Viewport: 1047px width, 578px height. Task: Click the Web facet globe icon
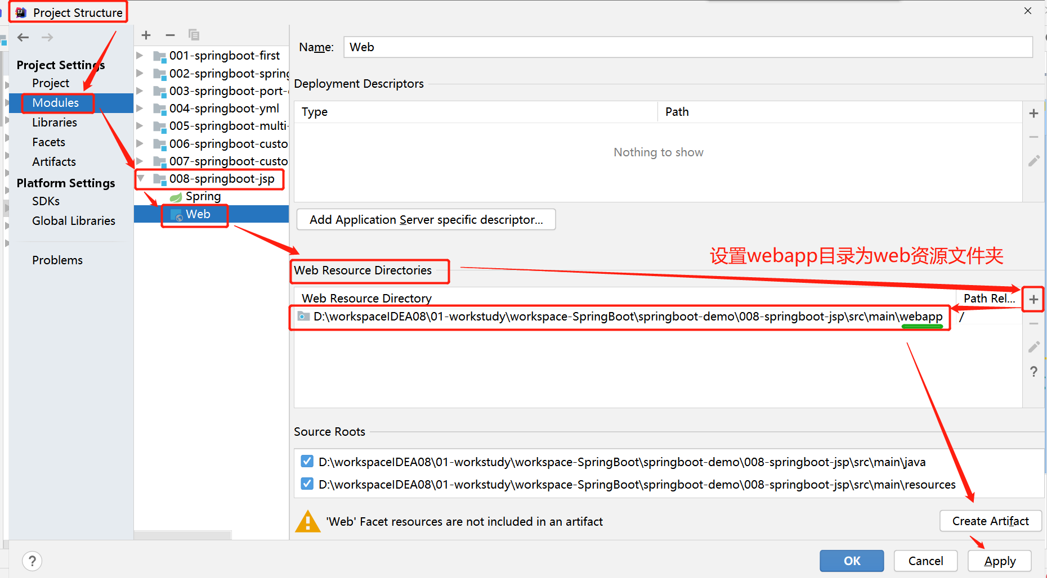[177, 215]
